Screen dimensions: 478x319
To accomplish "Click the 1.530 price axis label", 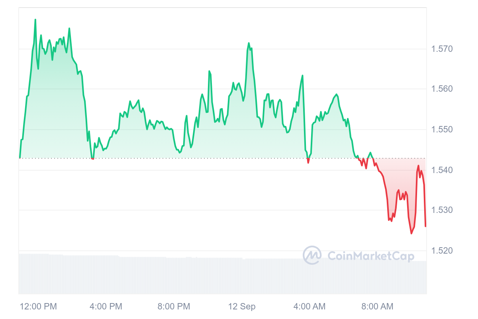I will [442, 210].
